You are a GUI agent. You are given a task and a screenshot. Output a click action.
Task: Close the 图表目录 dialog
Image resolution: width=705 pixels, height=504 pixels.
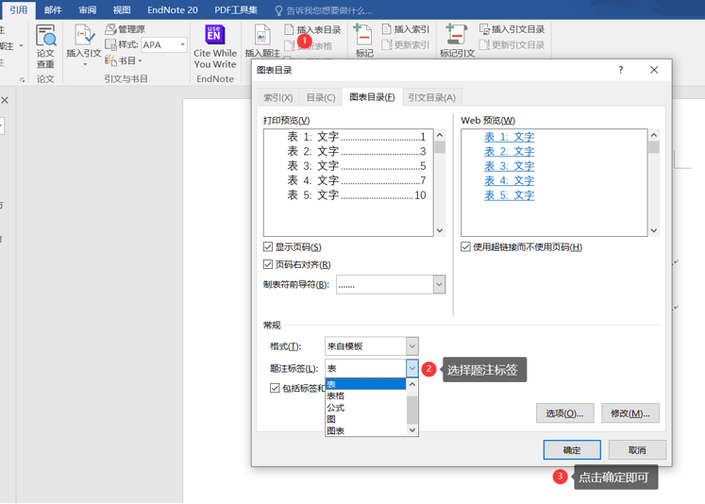(654, 70)
